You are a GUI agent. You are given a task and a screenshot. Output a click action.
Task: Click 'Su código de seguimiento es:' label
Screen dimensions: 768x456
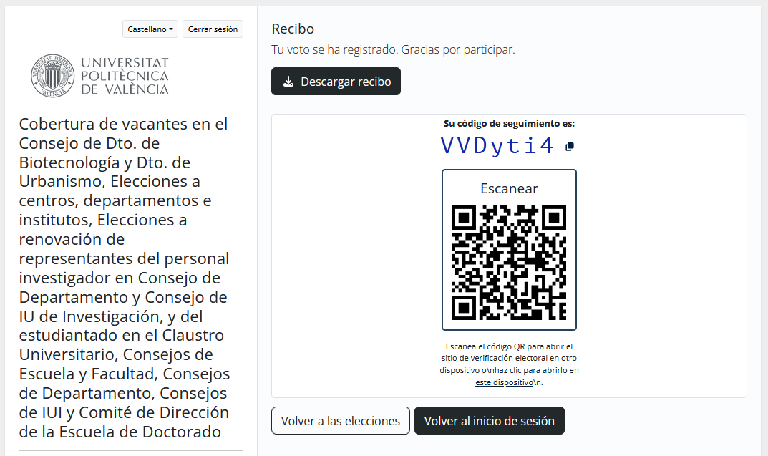click(x=509, y=123)
